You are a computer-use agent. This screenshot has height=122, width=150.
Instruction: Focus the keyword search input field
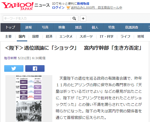coord(37,18)
